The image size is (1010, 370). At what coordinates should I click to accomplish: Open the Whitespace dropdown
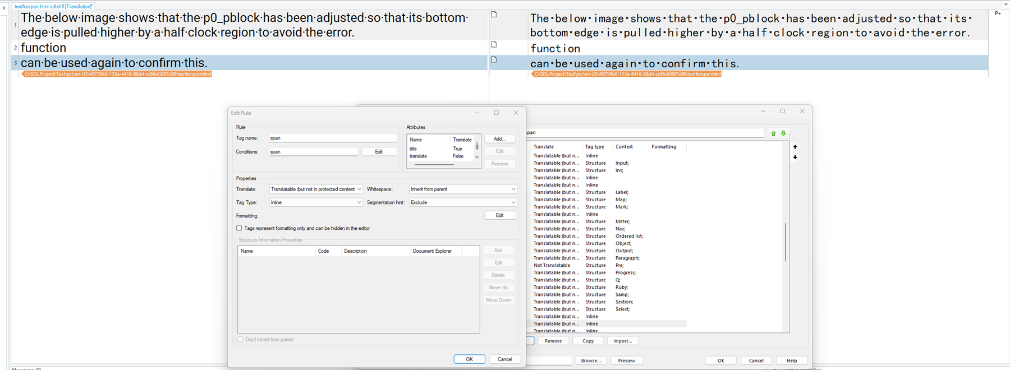pyautogui.click(x=463, y=189)
